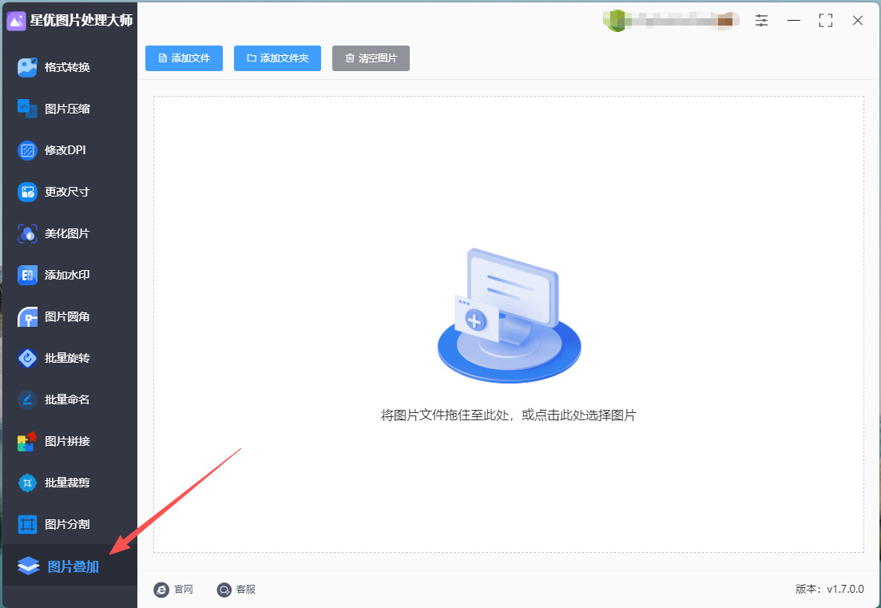The width and height of the screenshot is (881, 608).
Task: Click the 图片压缩 sidebar icon
Action: (27, 109)
